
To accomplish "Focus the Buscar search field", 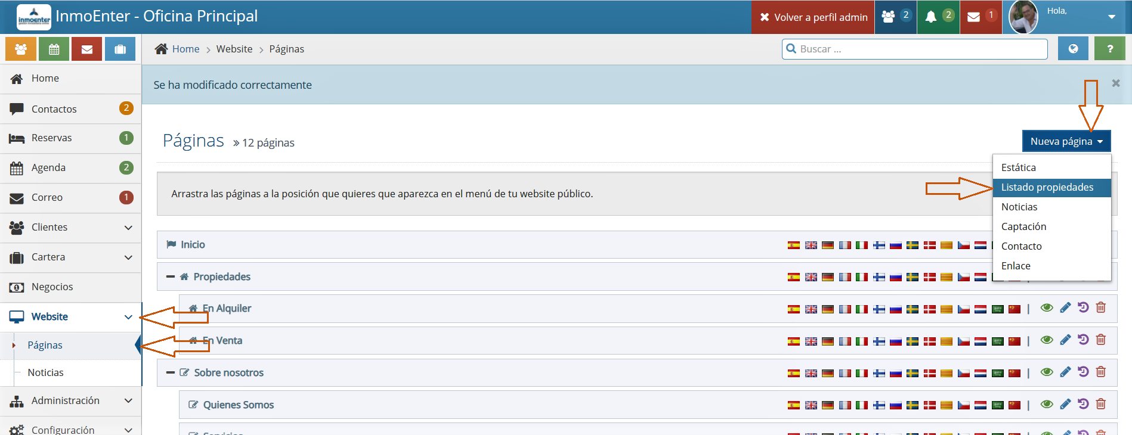I will [915, 49].
